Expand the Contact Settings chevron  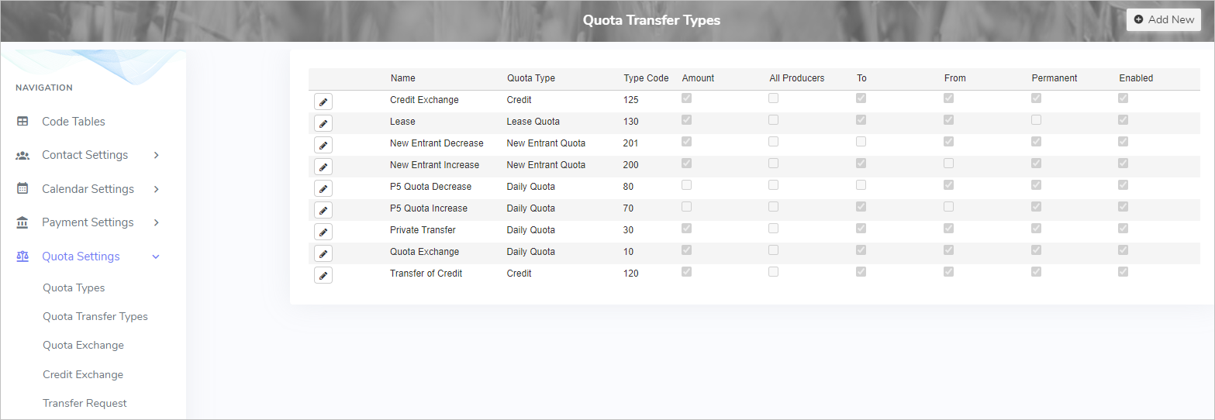pyautogui.click(x=156, y=155)
